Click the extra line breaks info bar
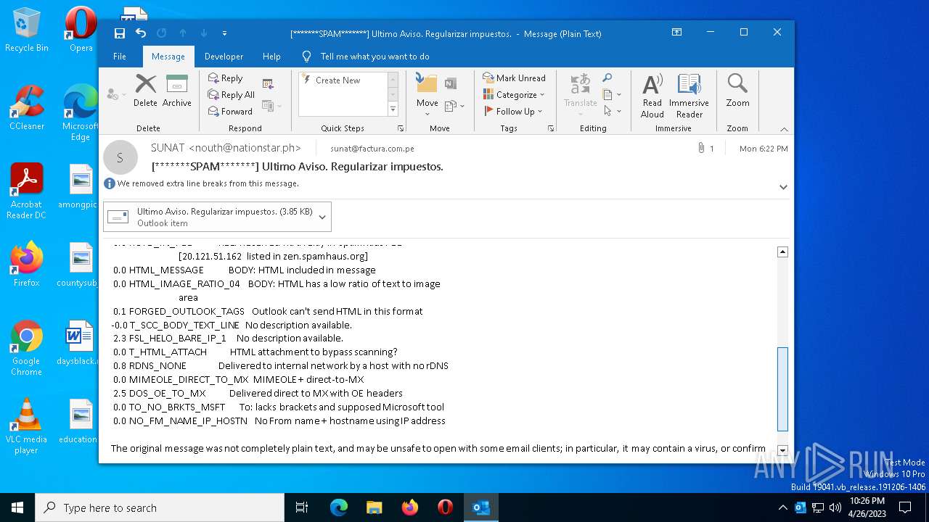The height and width of the screenshot is (522, 929). pos(202,183)
